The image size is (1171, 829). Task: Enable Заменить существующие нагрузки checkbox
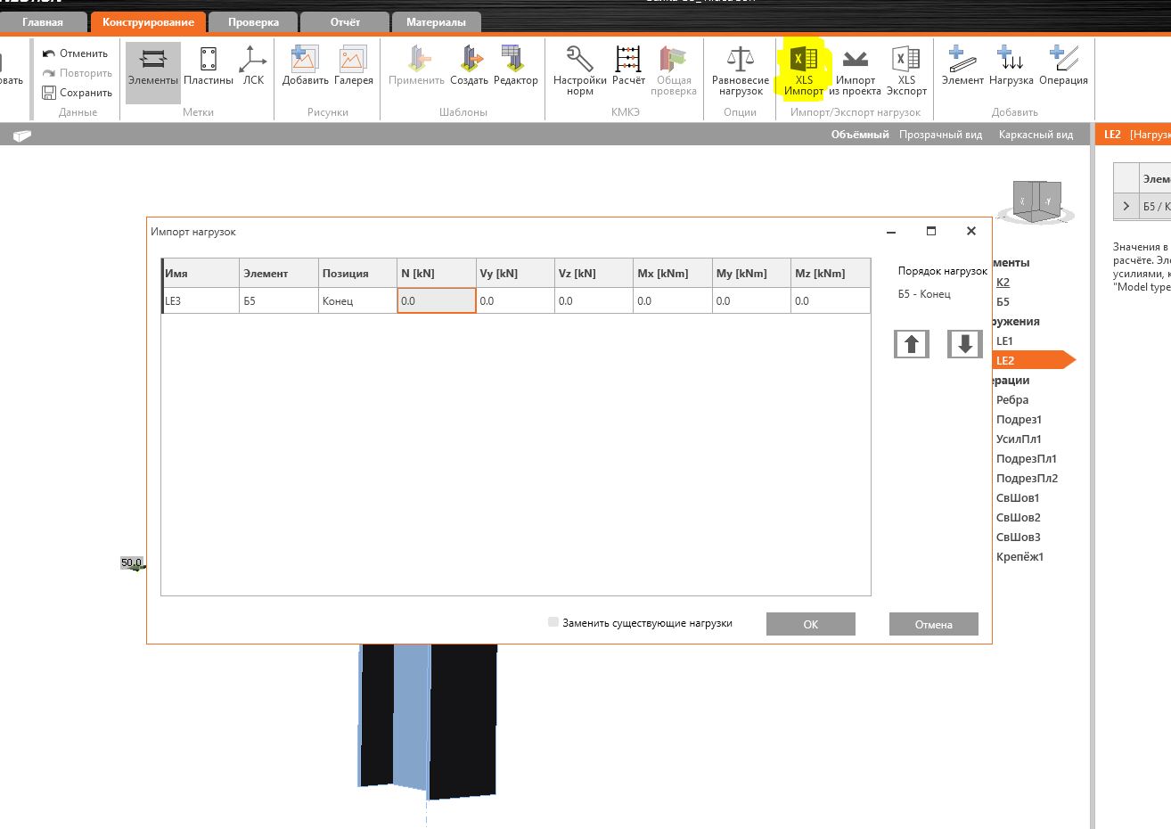[553, 622]
